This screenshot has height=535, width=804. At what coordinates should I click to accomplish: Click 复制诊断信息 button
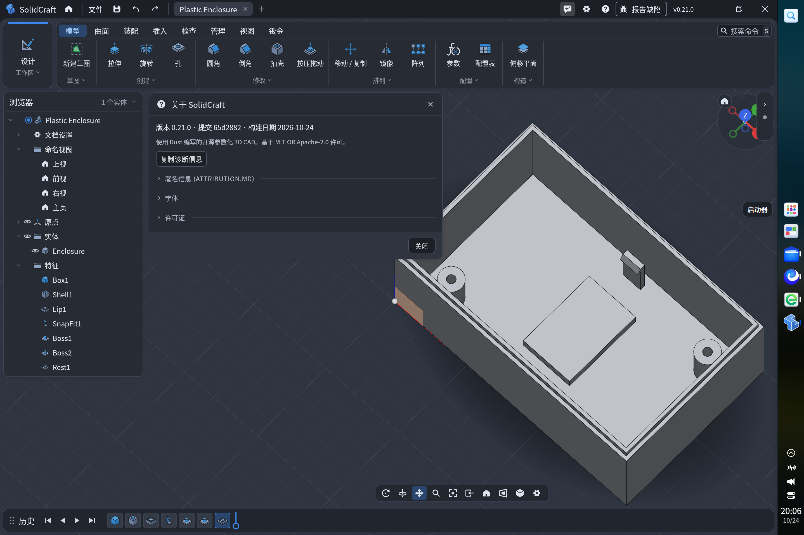click(x=181, y=159)
